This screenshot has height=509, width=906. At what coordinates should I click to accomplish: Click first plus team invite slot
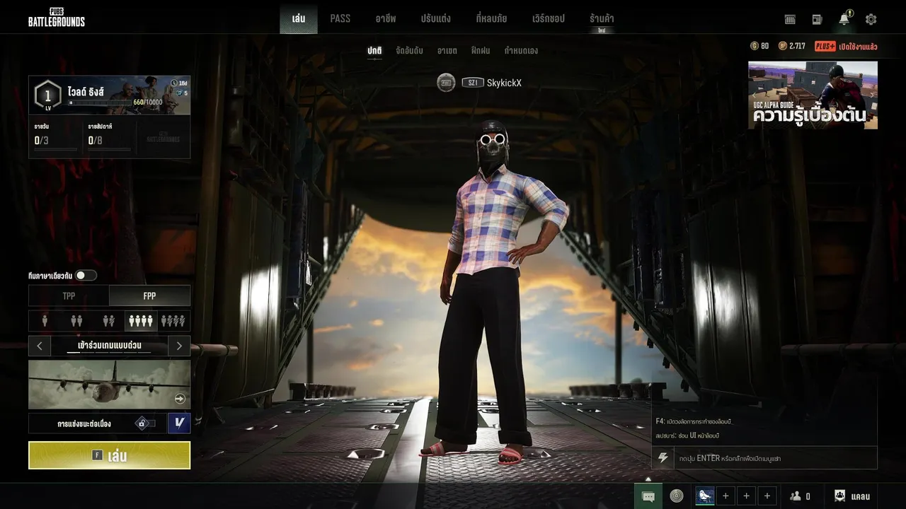click(x=726, y=496)
